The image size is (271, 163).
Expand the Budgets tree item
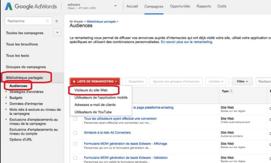(7, 98)
